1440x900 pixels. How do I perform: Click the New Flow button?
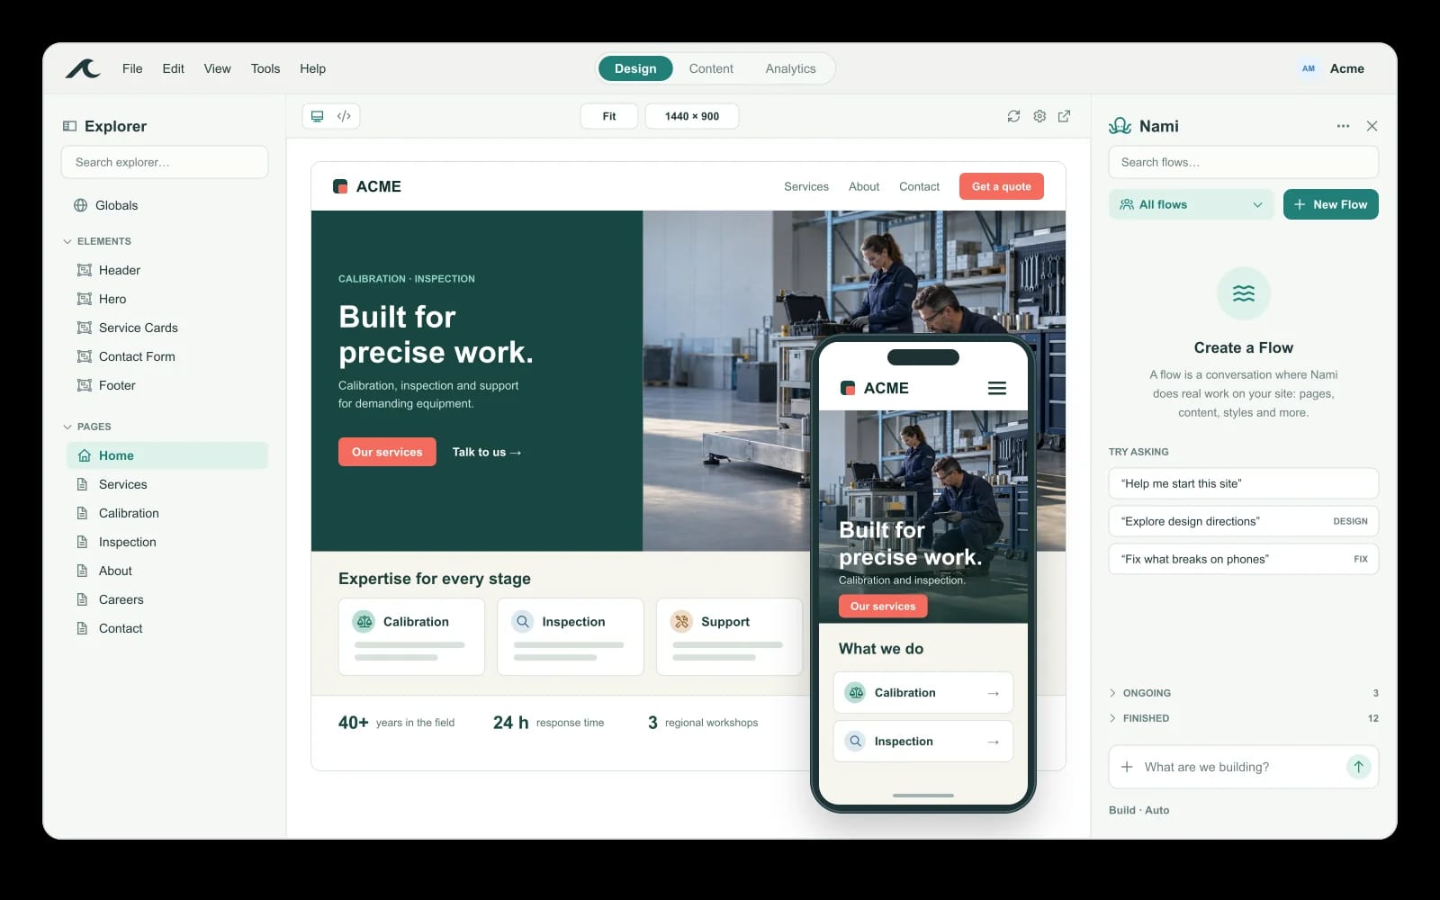click(1330, 204)
